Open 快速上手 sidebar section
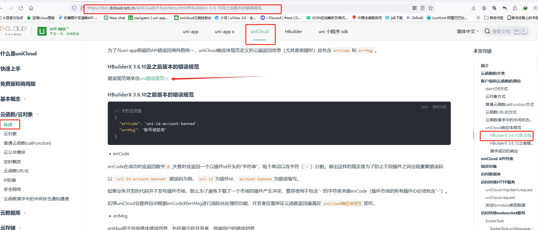 10,69
